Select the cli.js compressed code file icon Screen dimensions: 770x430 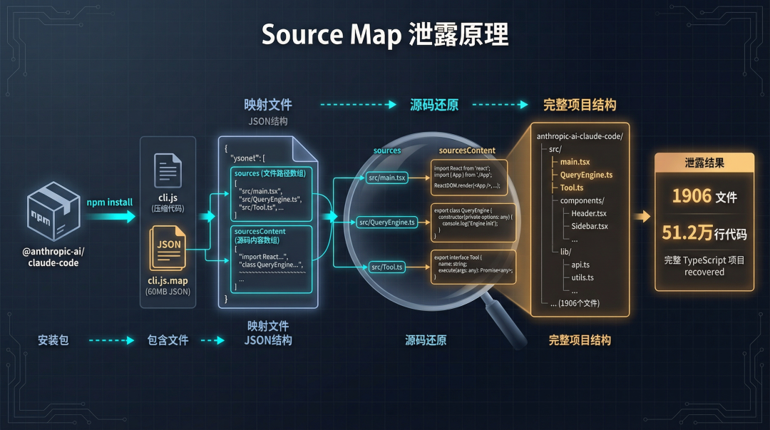pos(167,168)
